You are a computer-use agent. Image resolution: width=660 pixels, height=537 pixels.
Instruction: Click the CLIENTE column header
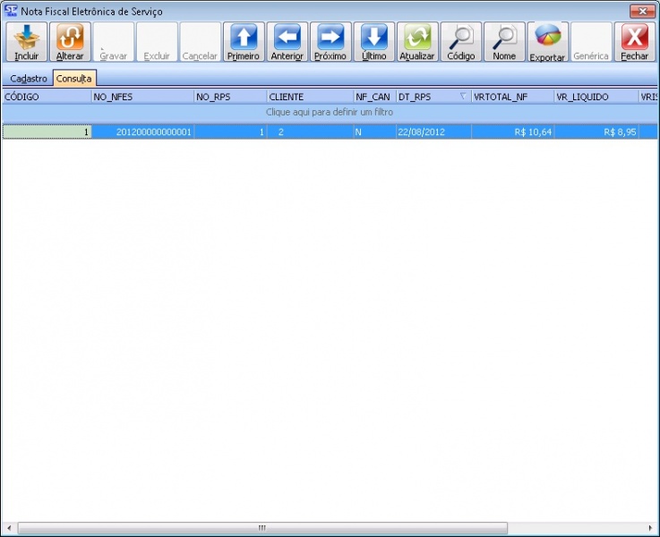point(309,96)
